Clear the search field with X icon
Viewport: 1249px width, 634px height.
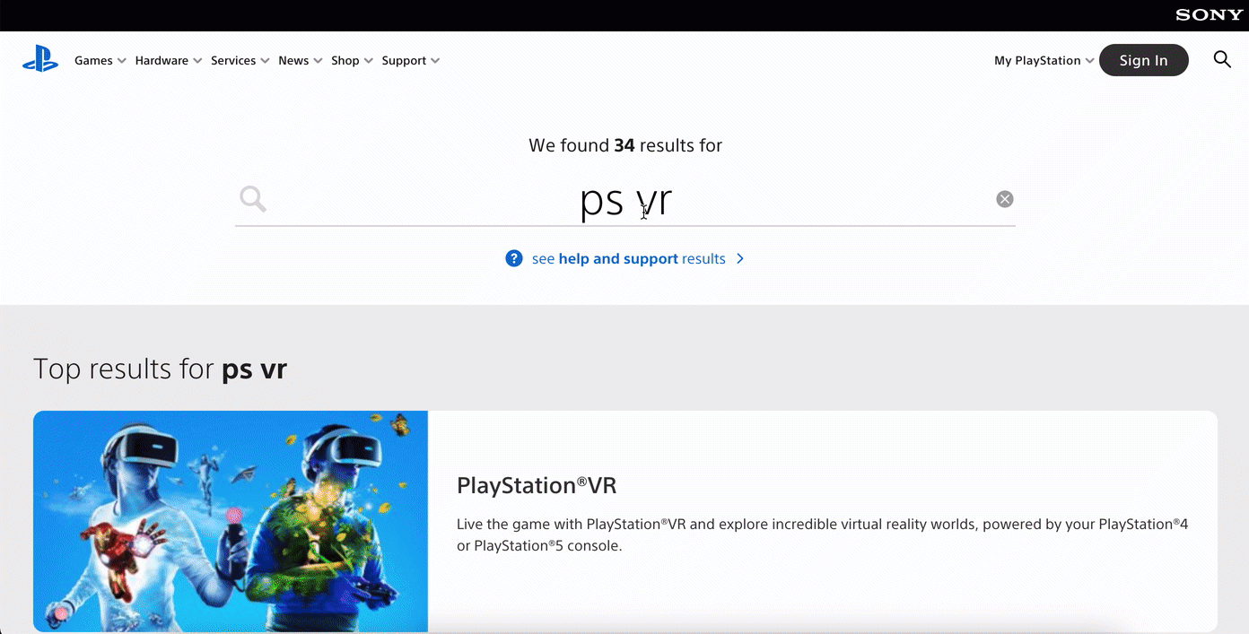click(x=1005, y=199)
